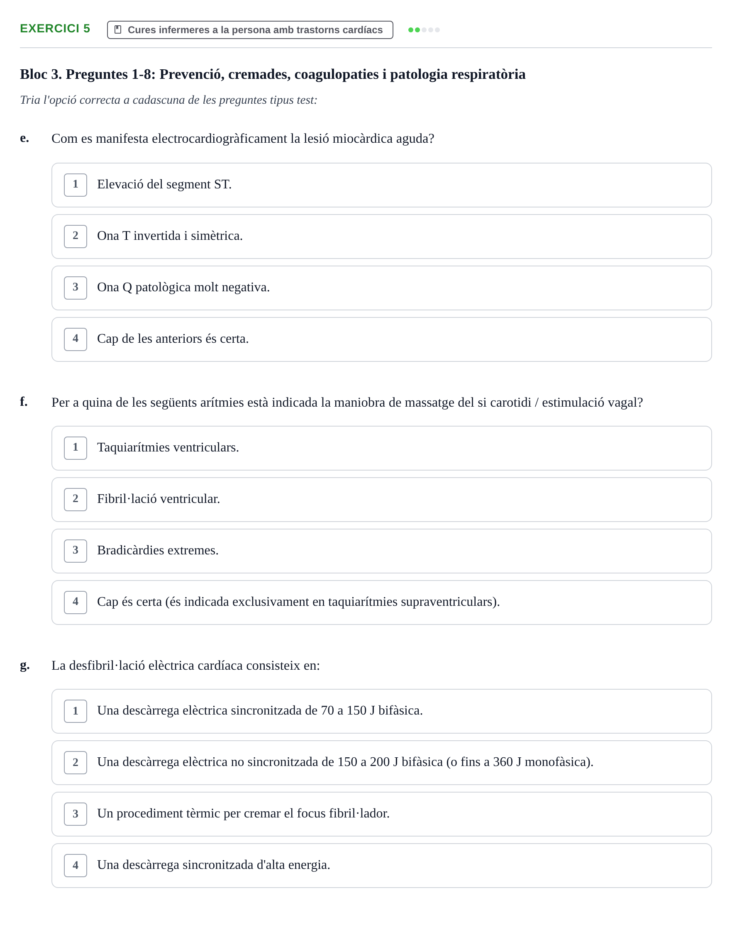This screenshot has width=732, height=927.
Task: Click the progress dots indicator
Action: pos(424,30)
